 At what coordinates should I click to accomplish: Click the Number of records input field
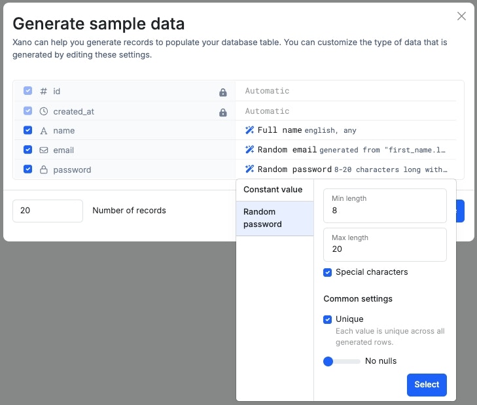(48, 211)
